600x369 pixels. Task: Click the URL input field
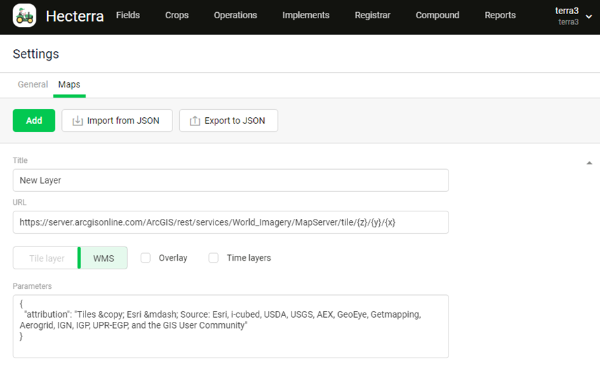coord(230,222)
